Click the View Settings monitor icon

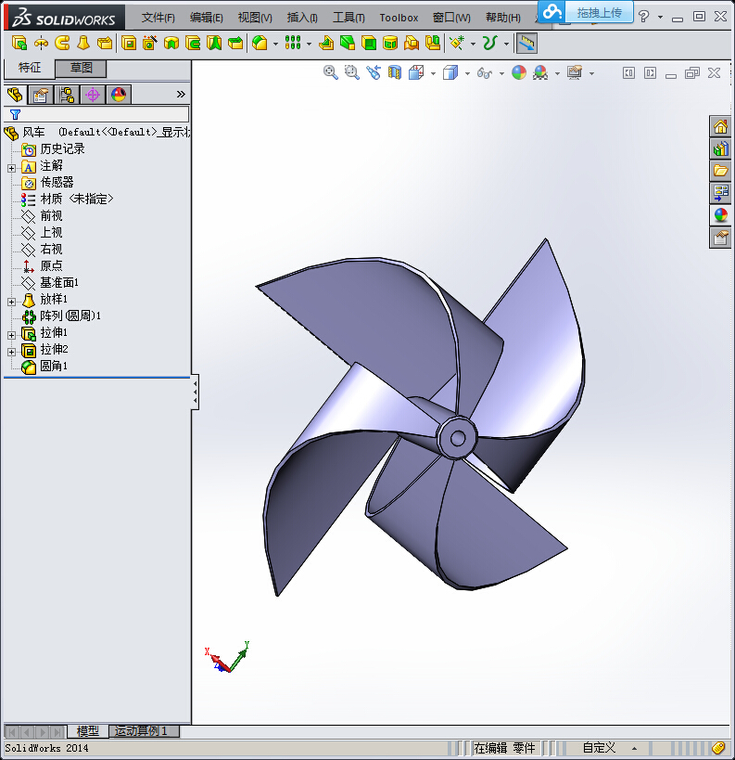575,72
